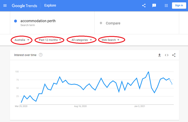Expand the Australia region dropdown
This screenshot has height=122, width=188.
tap(22, 40)
